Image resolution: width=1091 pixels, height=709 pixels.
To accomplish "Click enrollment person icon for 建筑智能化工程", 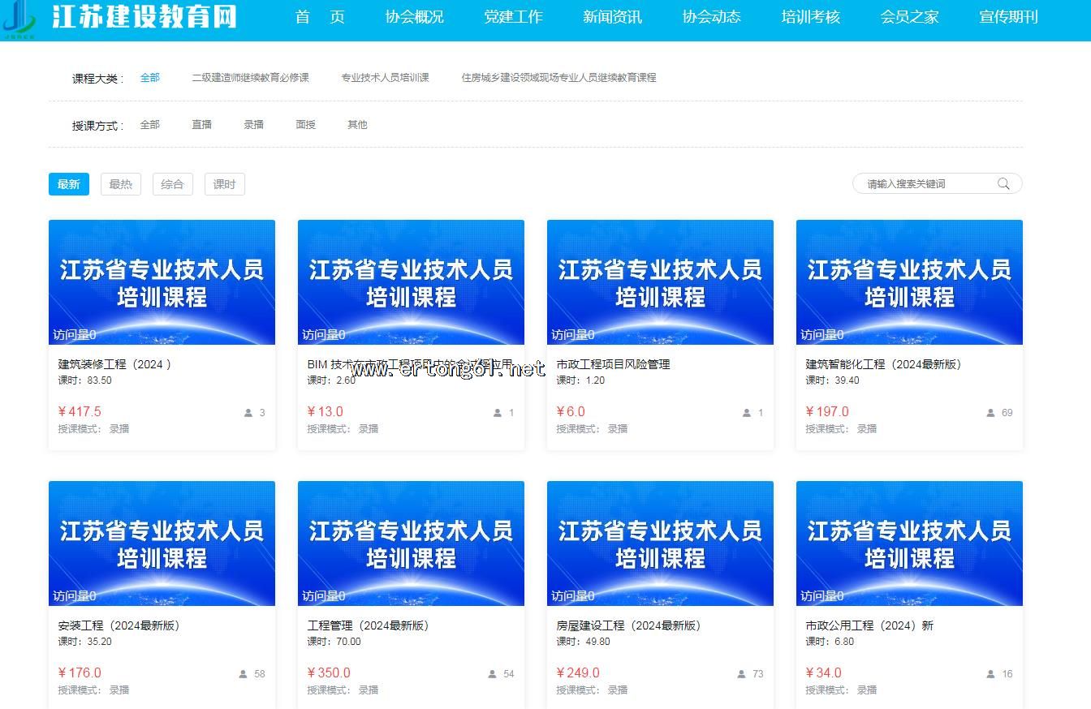I will [990, 413].
